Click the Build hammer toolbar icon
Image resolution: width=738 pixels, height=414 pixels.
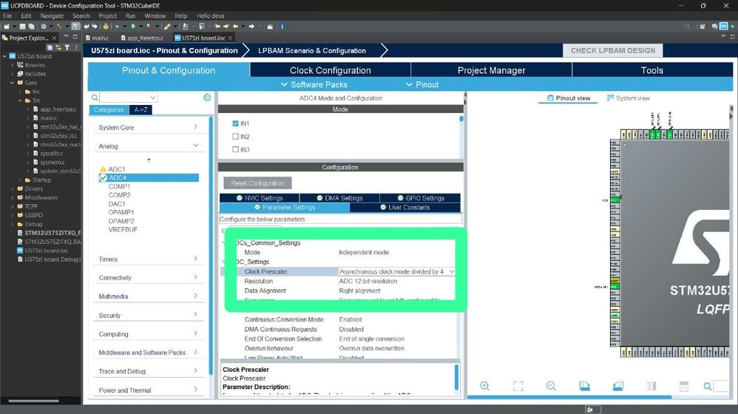(x=60, y=27)
